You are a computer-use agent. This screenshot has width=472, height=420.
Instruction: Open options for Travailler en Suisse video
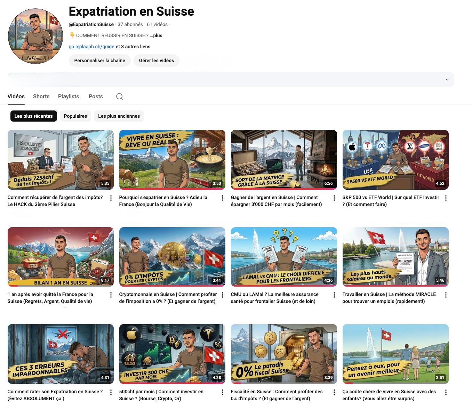(446, 295)
